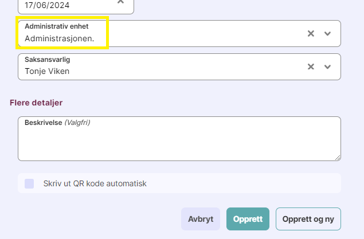Select the Tonje Viken value

(x=47, y=71)
